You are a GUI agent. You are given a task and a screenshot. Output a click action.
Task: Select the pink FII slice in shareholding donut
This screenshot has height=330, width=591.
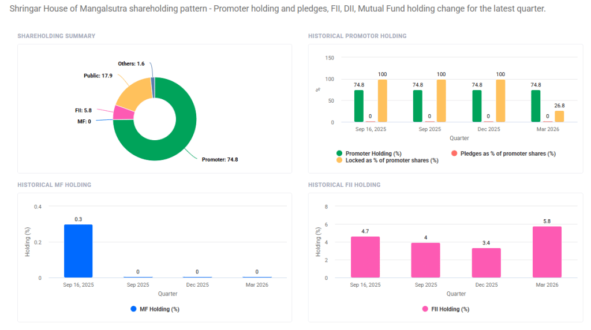click(x=121, y=112)
